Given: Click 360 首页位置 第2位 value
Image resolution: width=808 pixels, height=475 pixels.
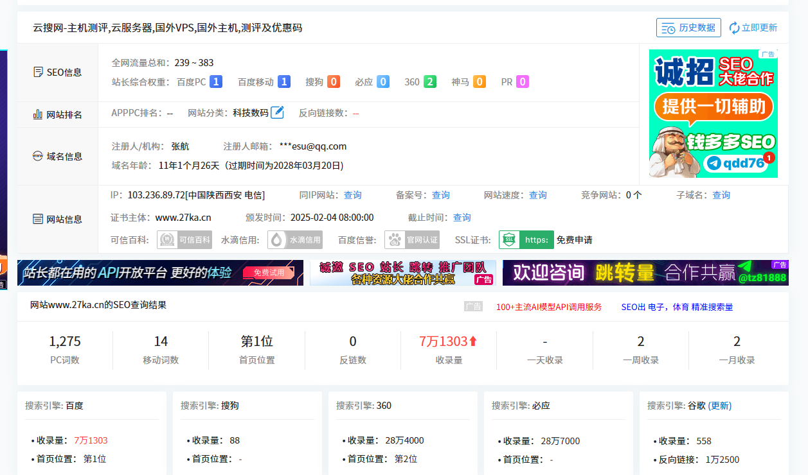Looking at the screenshot, I should point(406,459).
